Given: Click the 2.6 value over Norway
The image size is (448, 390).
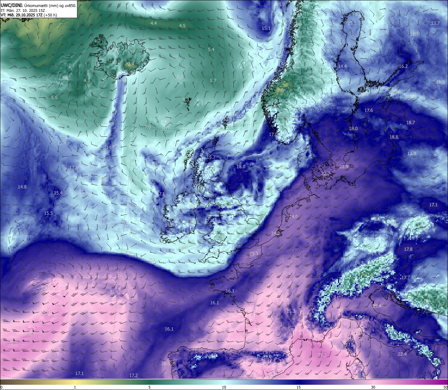Looking at the screenshot, I should (280, 90).
